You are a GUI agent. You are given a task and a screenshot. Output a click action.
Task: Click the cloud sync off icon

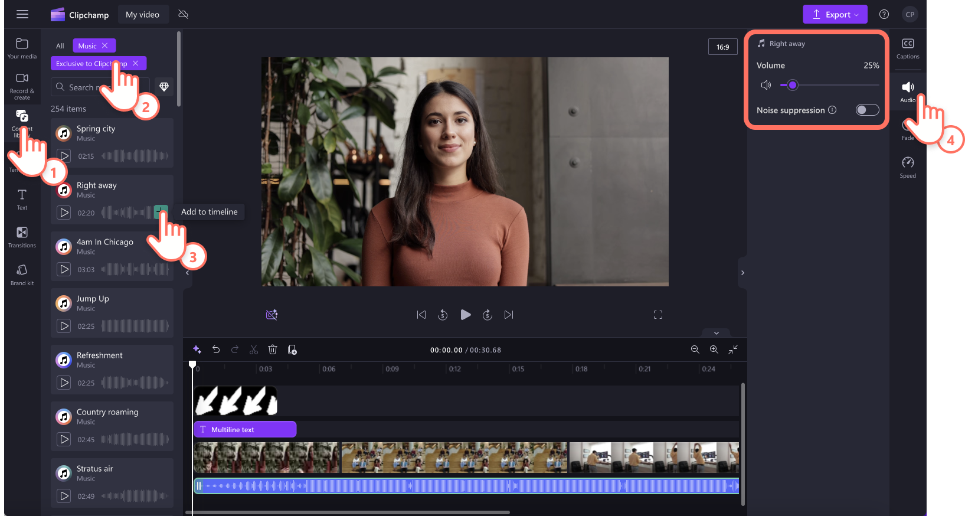point(184,14)
